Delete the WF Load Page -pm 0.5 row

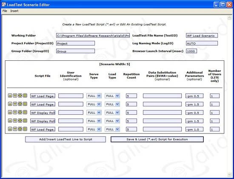pyautogui.click(x=25, y=96)
